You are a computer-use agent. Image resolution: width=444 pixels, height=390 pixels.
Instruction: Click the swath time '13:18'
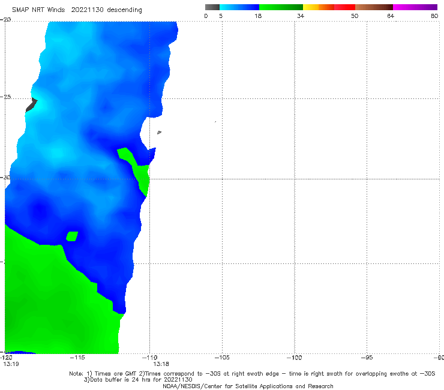(161, 364)
